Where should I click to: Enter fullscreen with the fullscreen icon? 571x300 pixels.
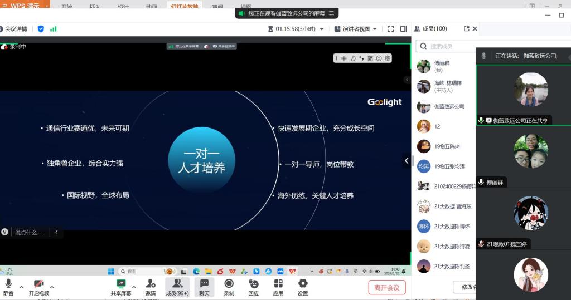[x=390, y=29]
